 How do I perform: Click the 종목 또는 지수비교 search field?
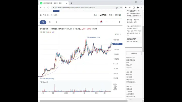(x=50, y=15)
